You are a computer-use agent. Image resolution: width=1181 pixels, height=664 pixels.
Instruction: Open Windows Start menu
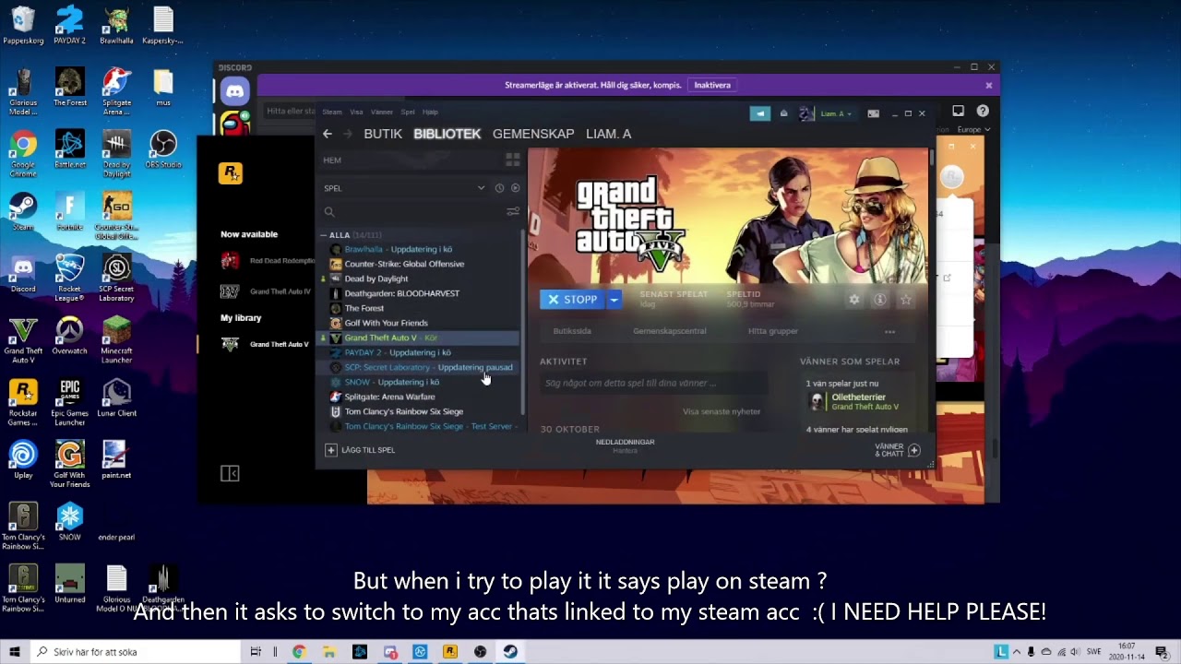[x=14, y=652]
